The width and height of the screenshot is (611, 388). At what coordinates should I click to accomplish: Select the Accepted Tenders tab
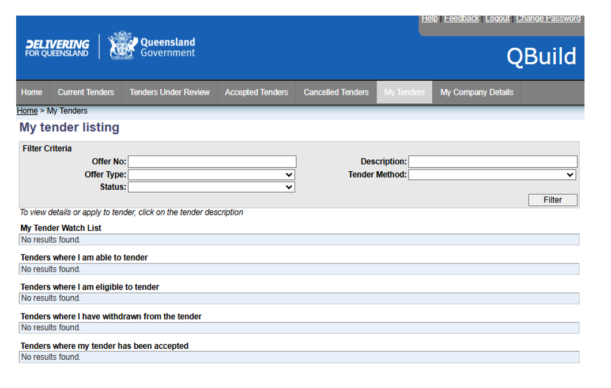tap(257, 92)
